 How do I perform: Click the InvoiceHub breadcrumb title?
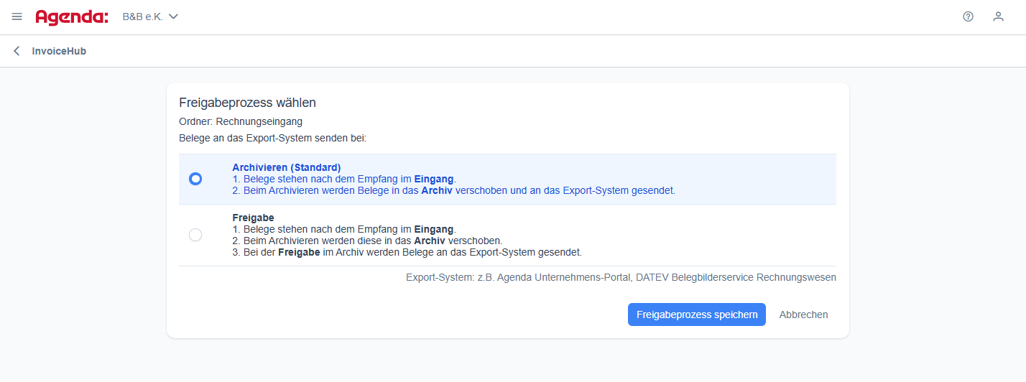pos(59,51)
